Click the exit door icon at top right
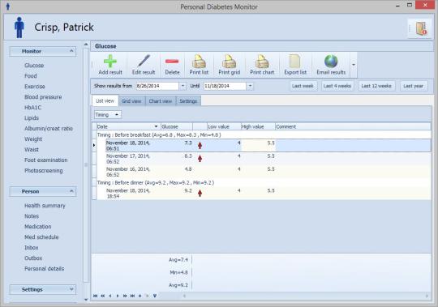The image size is (438, 307). point(420,28)
